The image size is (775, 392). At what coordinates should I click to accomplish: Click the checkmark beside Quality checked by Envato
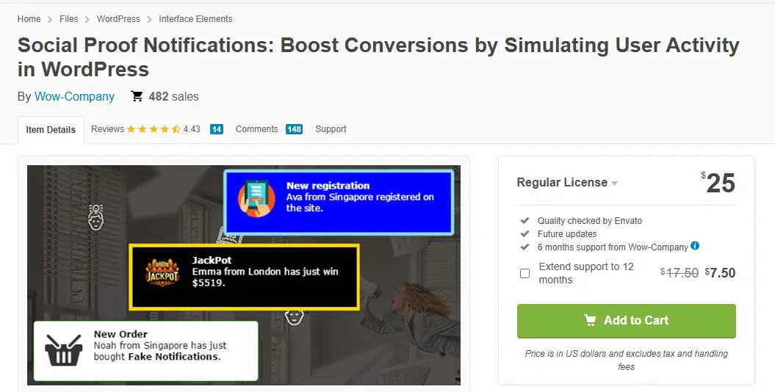pyautogui.click(x=525, y=220)
